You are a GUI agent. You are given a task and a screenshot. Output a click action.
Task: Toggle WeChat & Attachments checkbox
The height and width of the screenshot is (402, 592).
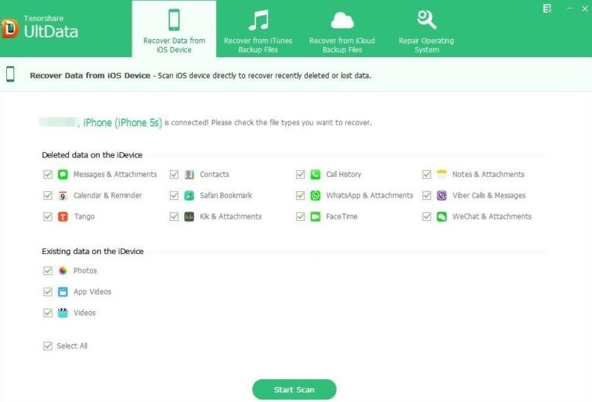click(427, 217)
